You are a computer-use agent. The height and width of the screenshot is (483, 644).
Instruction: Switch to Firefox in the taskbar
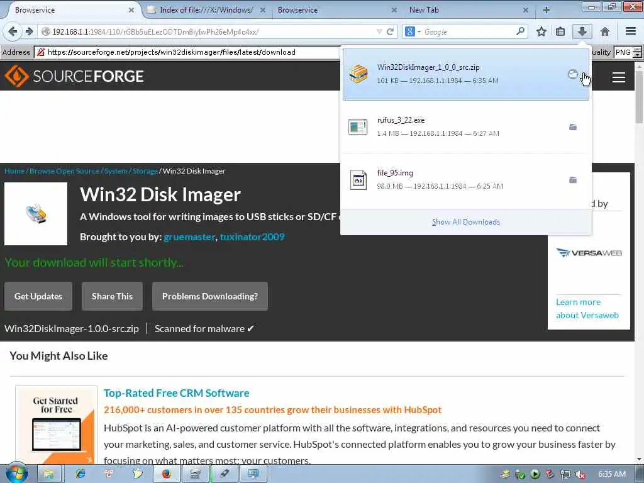point(166,474)
